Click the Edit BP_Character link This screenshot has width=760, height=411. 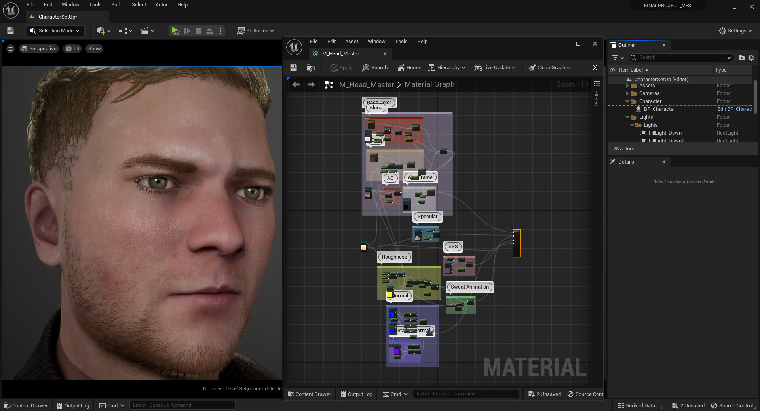(734, 109)
